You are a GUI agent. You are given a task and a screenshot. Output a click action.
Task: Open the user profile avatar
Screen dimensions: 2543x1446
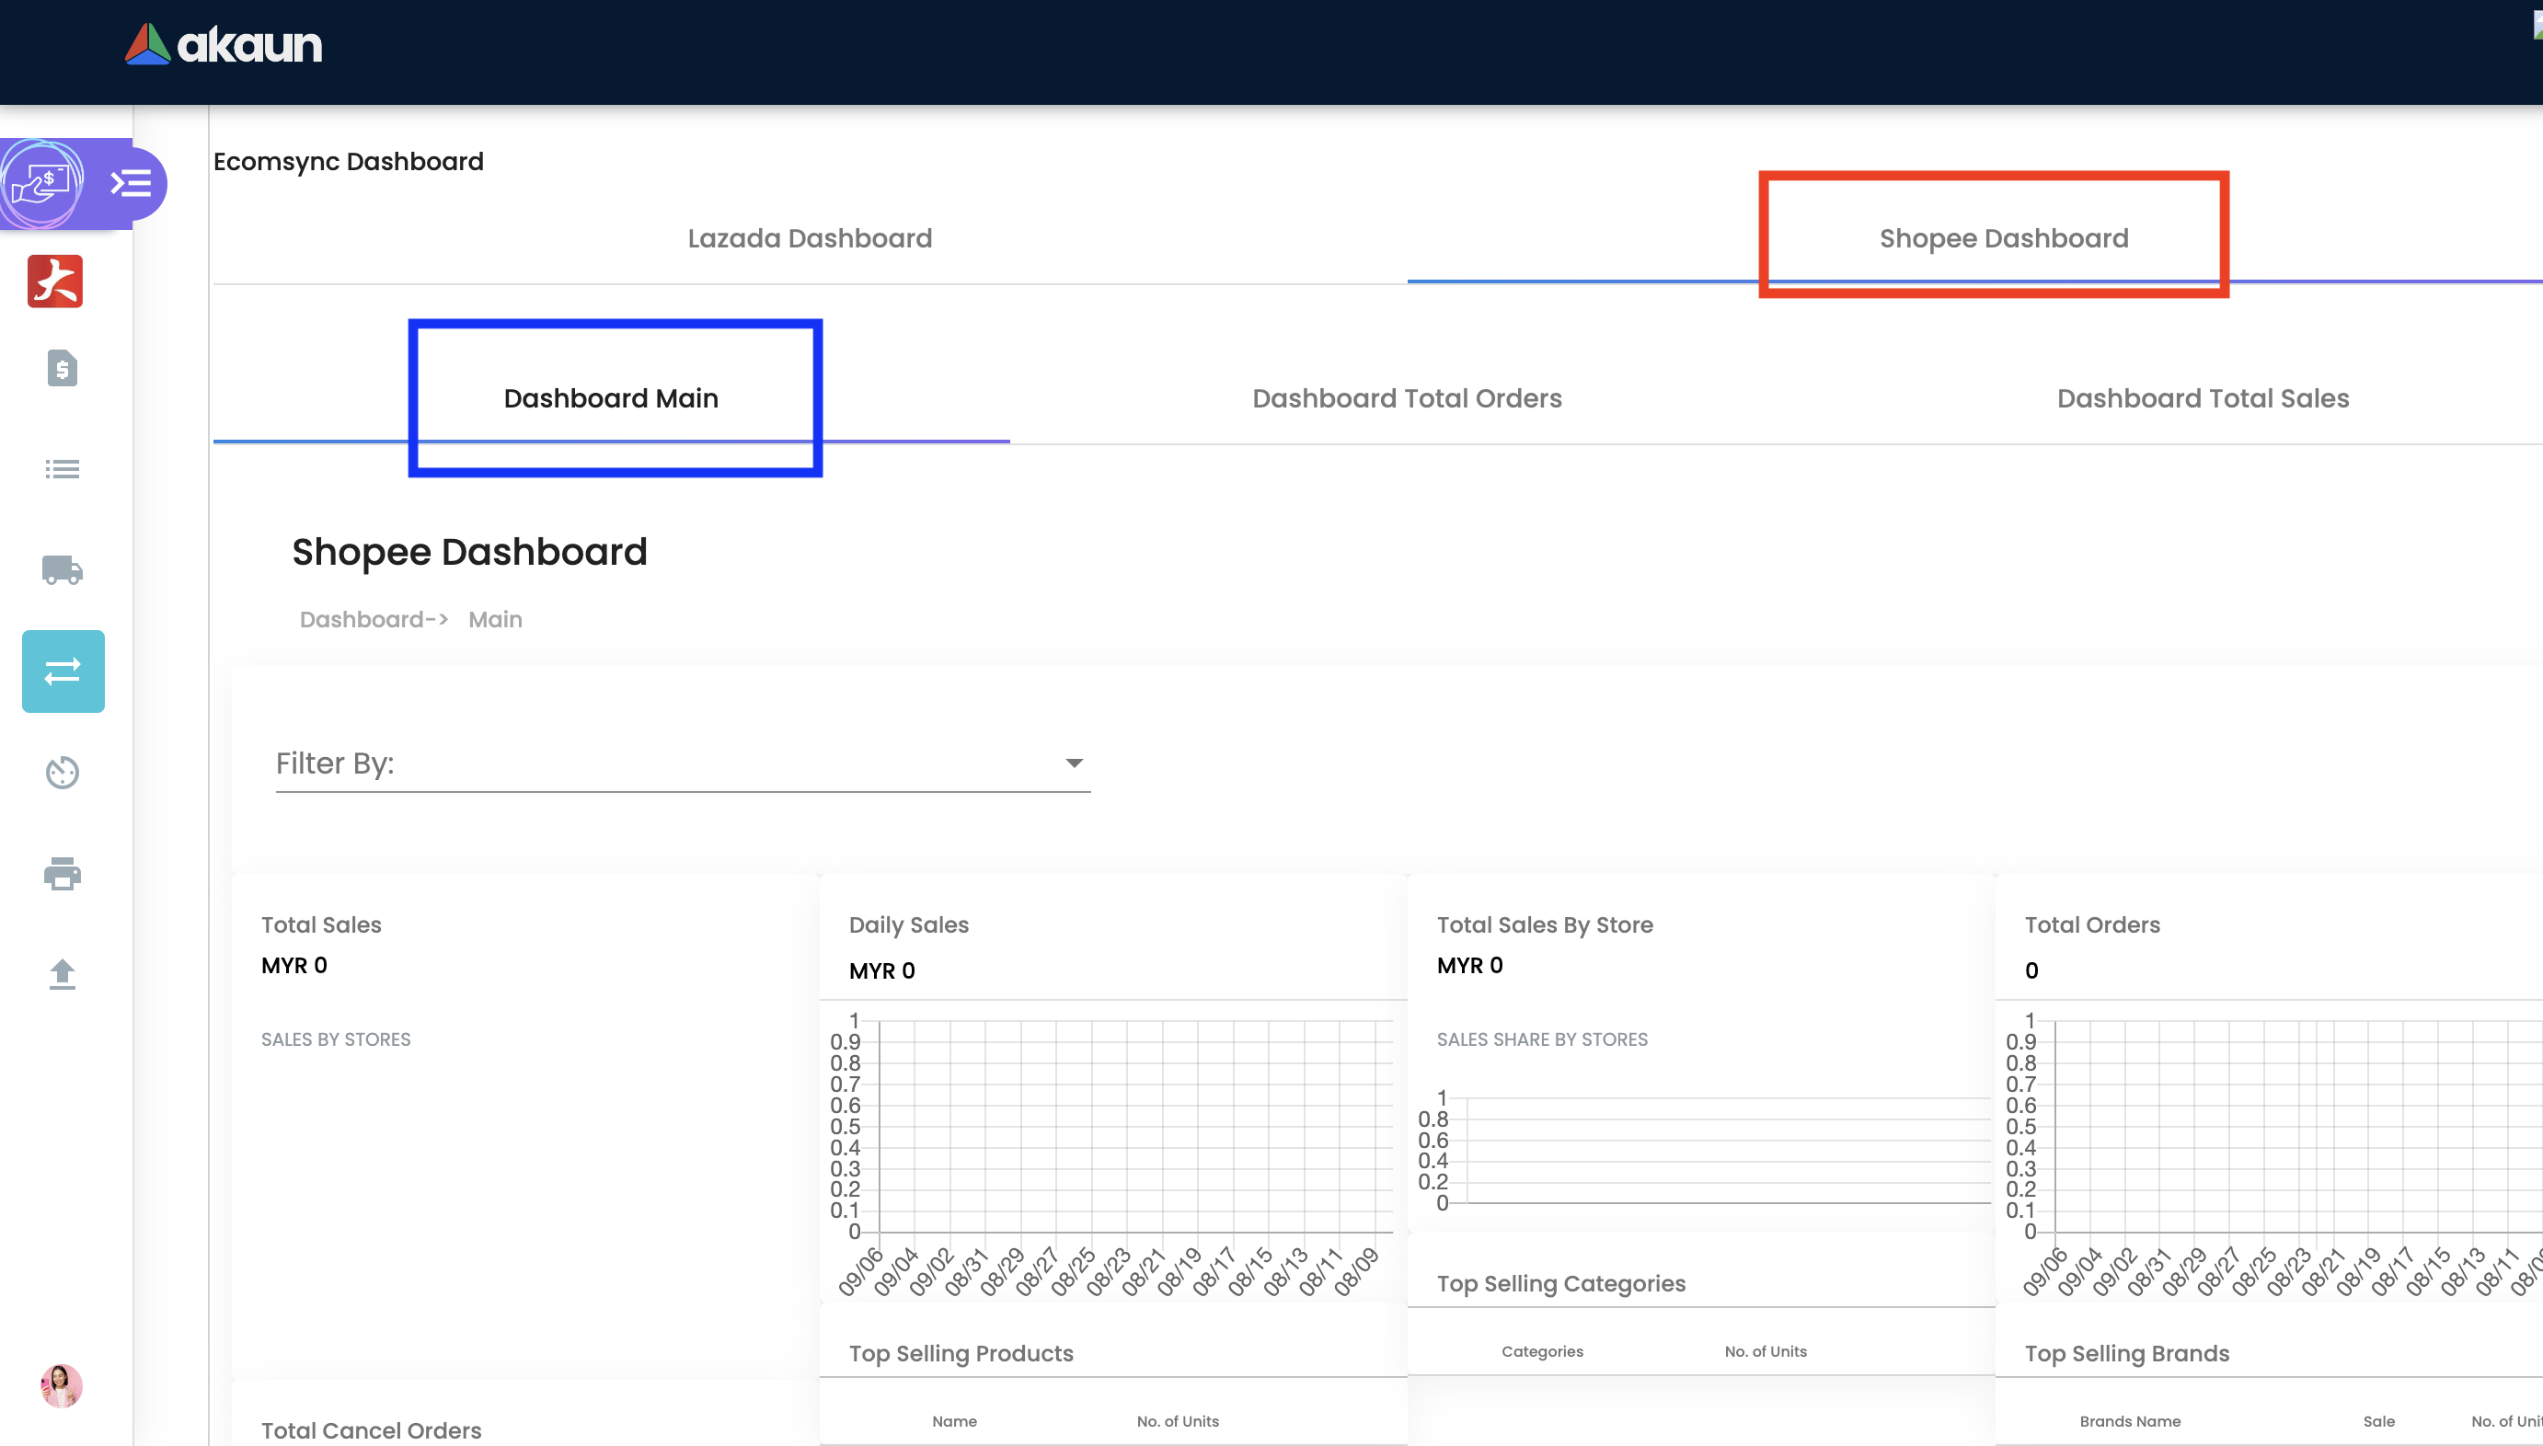(x=61, y=1385)
